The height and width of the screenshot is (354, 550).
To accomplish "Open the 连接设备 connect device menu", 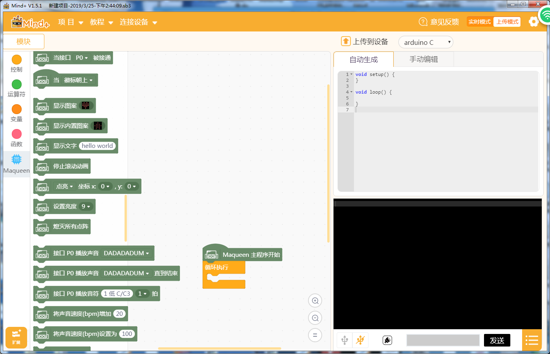I will [138, 22].
